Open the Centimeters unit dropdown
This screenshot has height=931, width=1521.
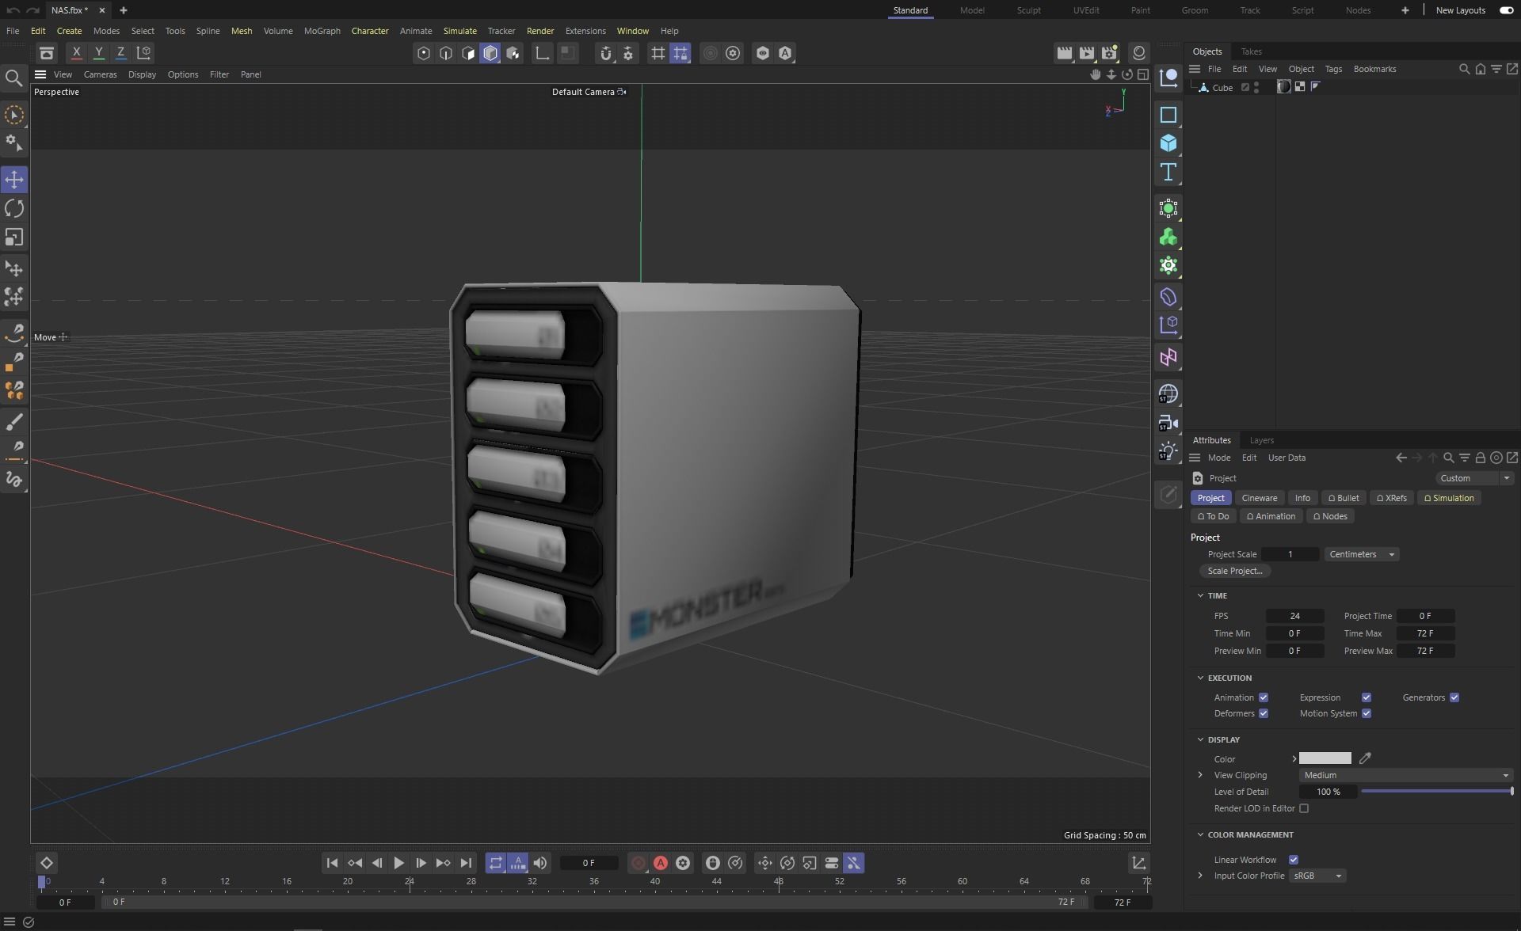tap(1361, 554)
